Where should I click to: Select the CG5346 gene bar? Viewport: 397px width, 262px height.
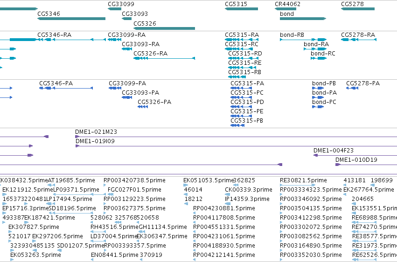point(71,19)
